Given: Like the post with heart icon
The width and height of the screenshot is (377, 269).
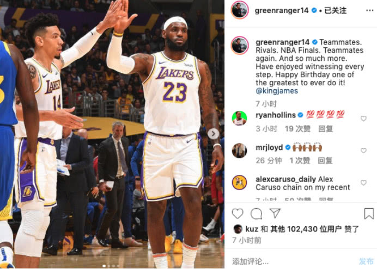Looking at the screenshot, I should (x=238, y=214).
